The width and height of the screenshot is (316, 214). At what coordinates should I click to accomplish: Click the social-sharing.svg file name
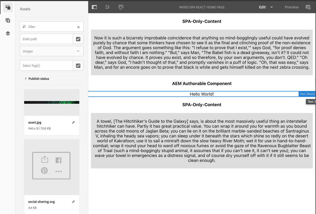point(42,202)
